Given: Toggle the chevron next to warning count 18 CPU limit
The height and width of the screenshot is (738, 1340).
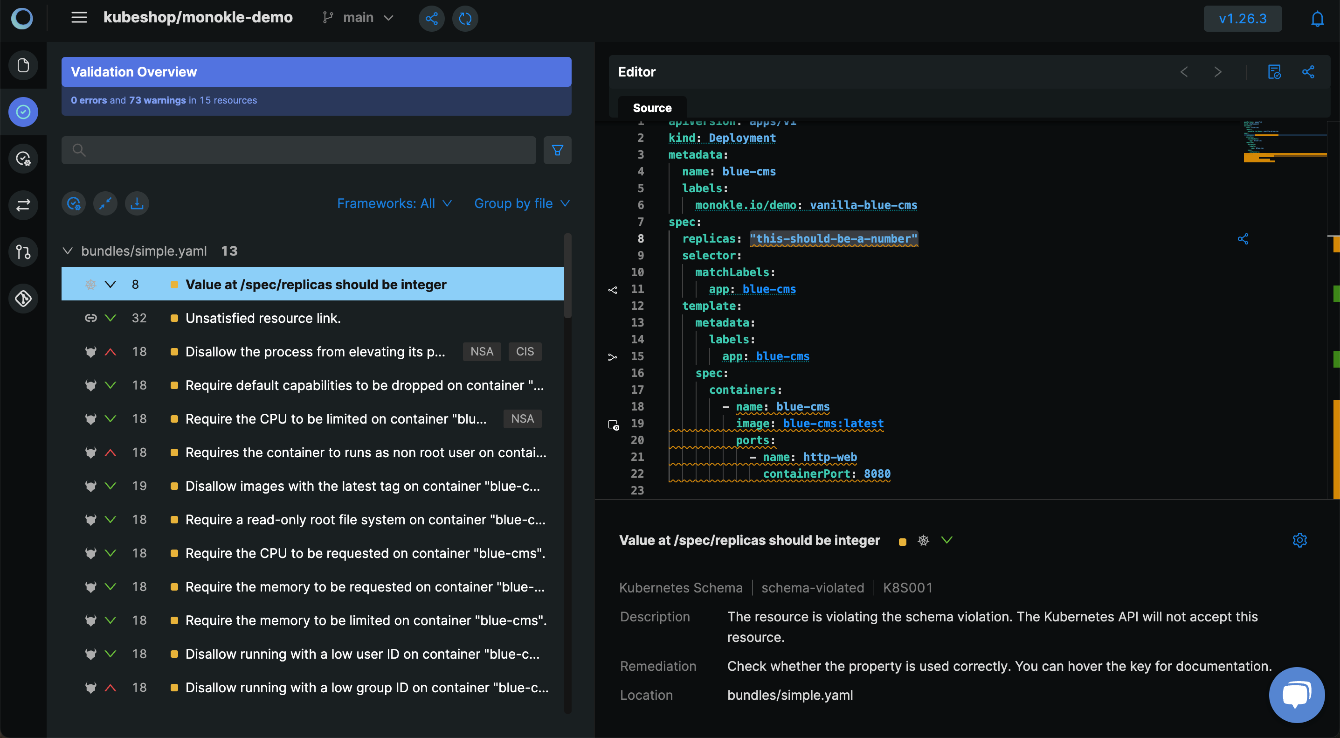Looking at the screenshot, I should pos(109,418).
